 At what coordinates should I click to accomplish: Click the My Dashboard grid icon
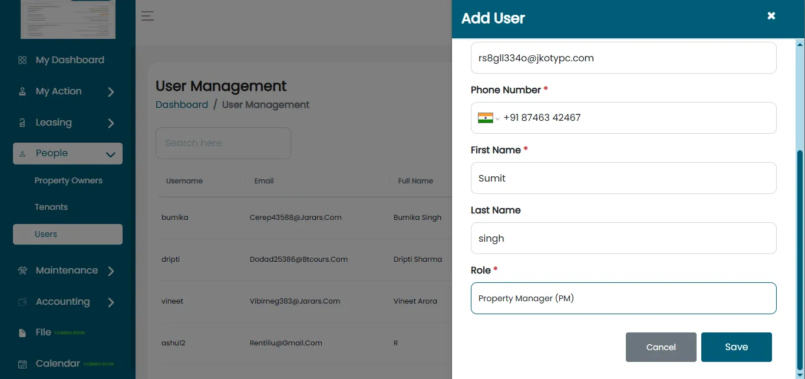coord(22,60)
